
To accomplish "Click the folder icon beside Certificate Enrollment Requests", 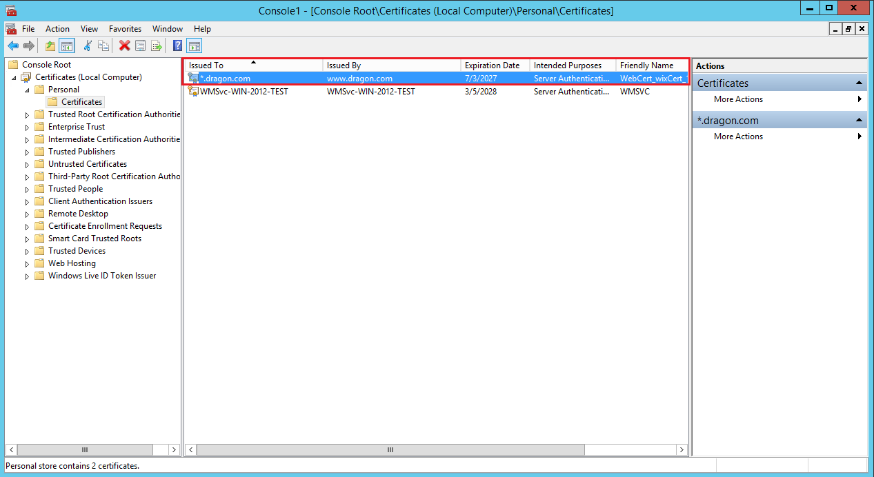I will coord(40,226).
